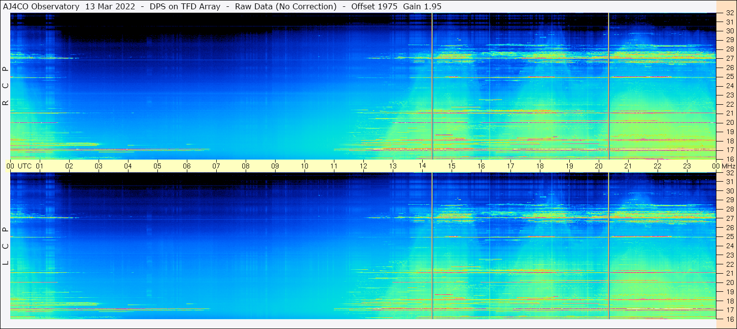Click the 17 MHz tick of LCP panel

[x=730, y=310]
